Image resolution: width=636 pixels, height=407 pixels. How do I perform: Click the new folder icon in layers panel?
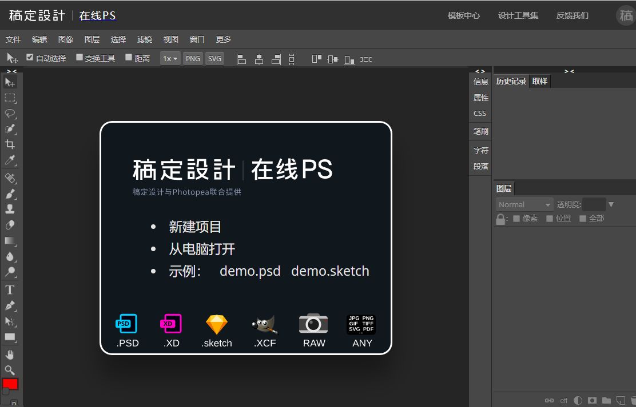point(606,401)
